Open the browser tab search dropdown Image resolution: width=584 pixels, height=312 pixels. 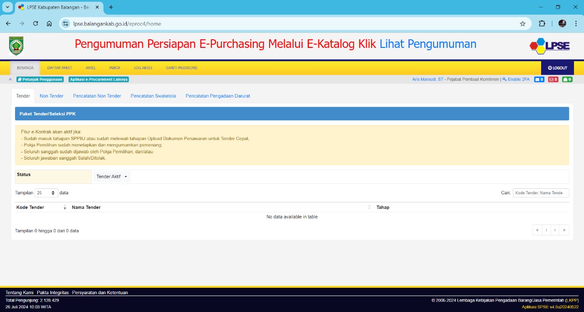click(7, 7)
